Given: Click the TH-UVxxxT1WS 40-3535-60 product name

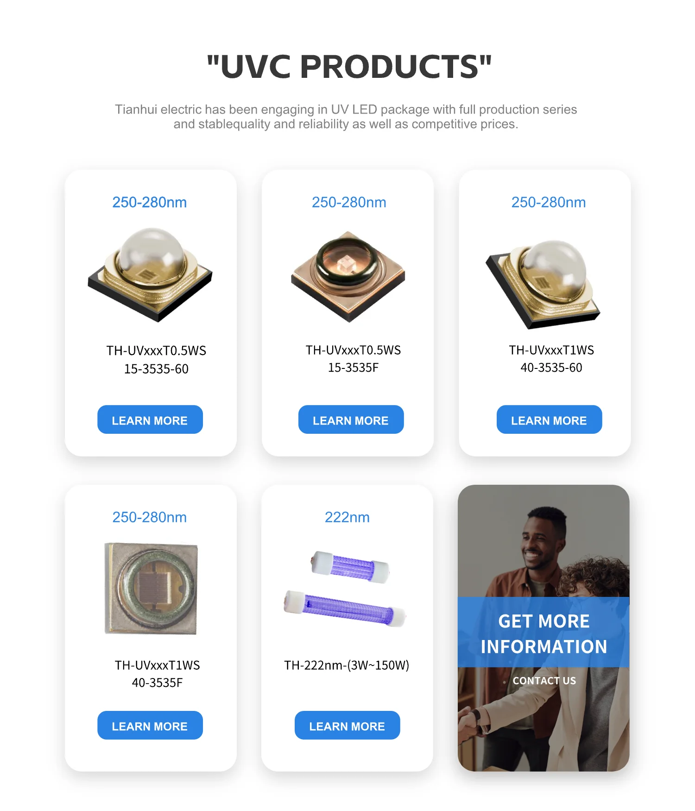Looking at the screenshot, I should [551, 359].
